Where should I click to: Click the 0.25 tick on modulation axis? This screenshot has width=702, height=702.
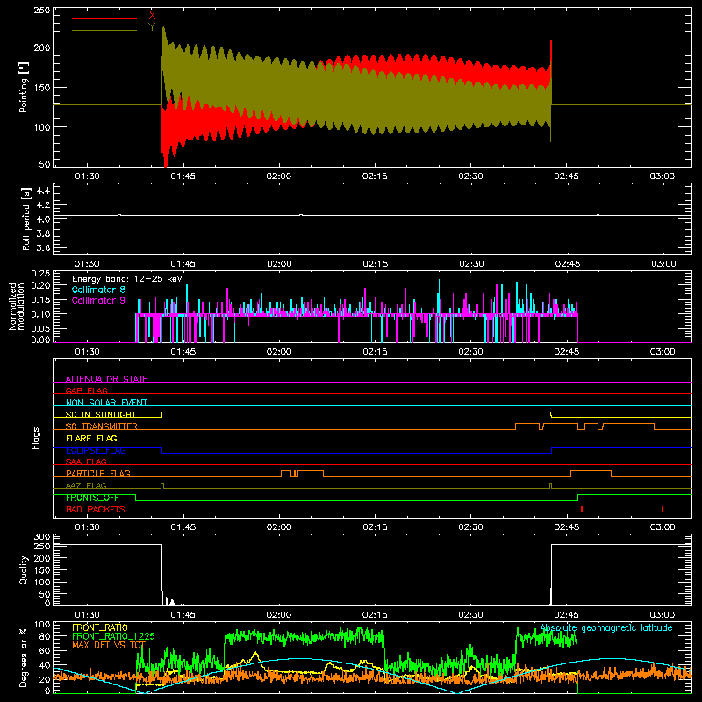point(40,274)
